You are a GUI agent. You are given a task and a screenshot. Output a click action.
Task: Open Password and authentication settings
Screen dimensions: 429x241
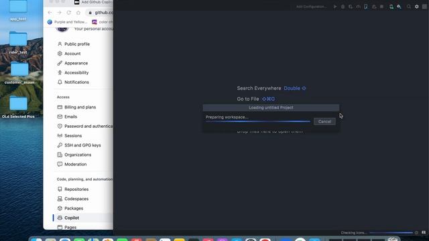tap(85, 127)
